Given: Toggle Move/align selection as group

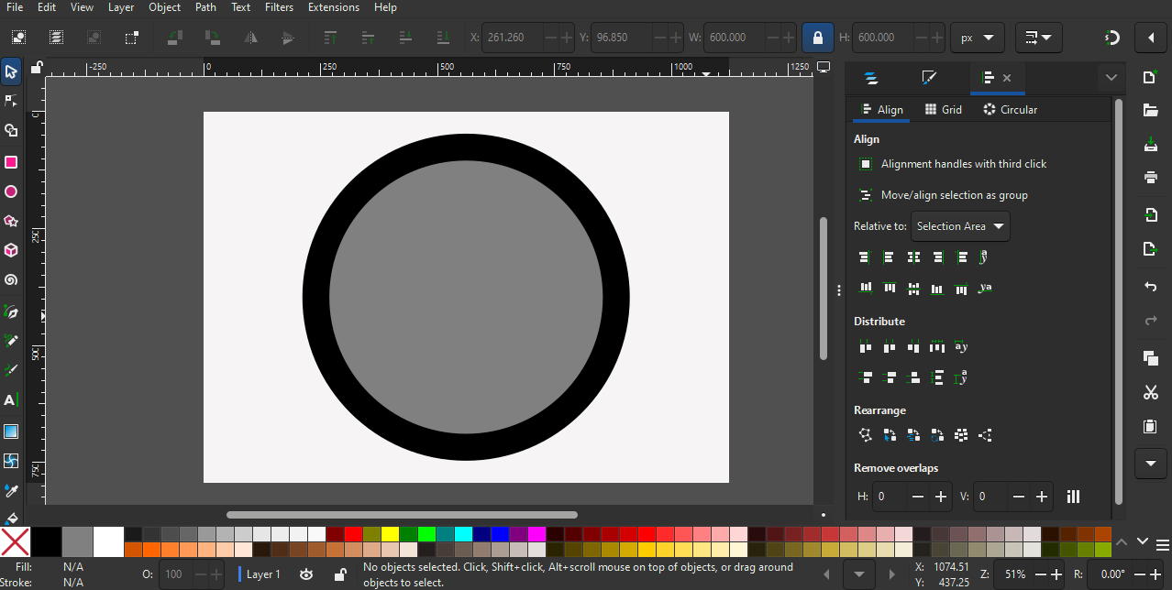Looking at the screenshot, I should click(865, 195).
